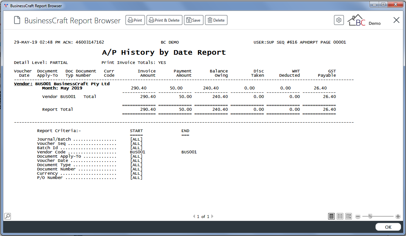
Task: Click the 'Detail Level: PARTIAL' text
Action: click(41, 62)
